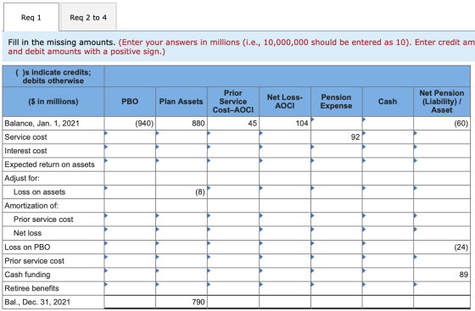Image resolution: width=475 pixels, height=311 pixels.
Task: Click the (940) PBO balance value
Action: pos(144,124)
